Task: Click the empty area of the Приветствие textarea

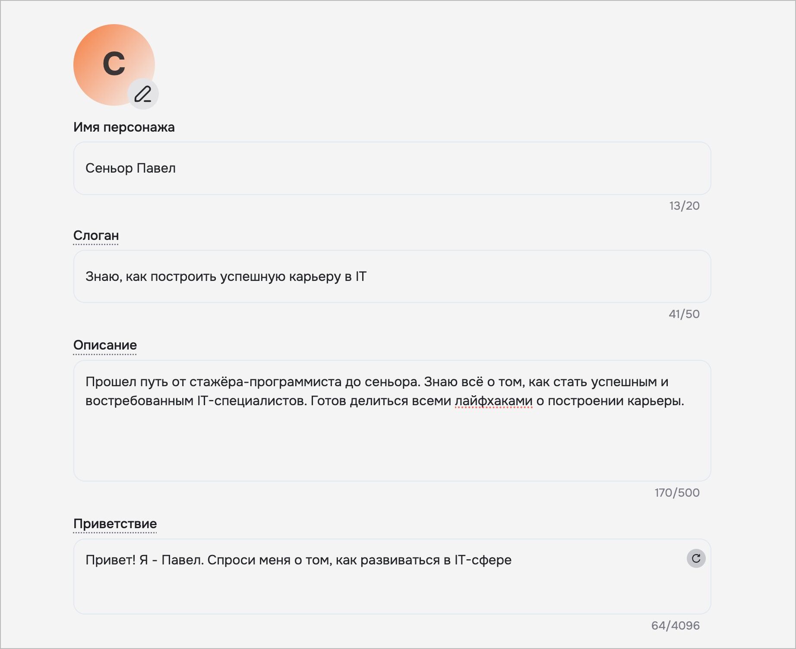Action: pos(392,591)
